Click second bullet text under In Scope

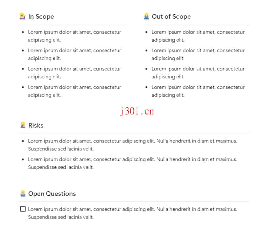(75, 54)
